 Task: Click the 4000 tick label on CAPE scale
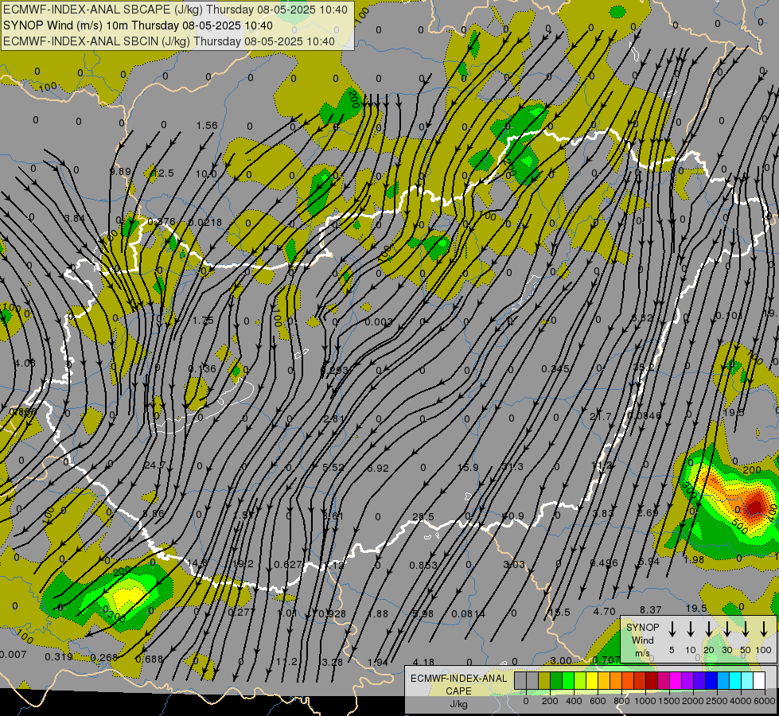pyautogui.click(x=741, y=701)
